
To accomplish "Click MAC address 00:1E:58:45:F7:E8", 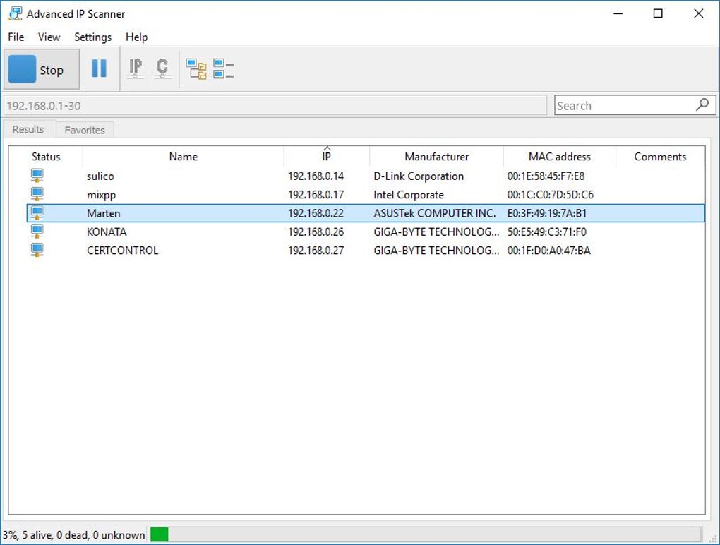I will coord(546,176).
